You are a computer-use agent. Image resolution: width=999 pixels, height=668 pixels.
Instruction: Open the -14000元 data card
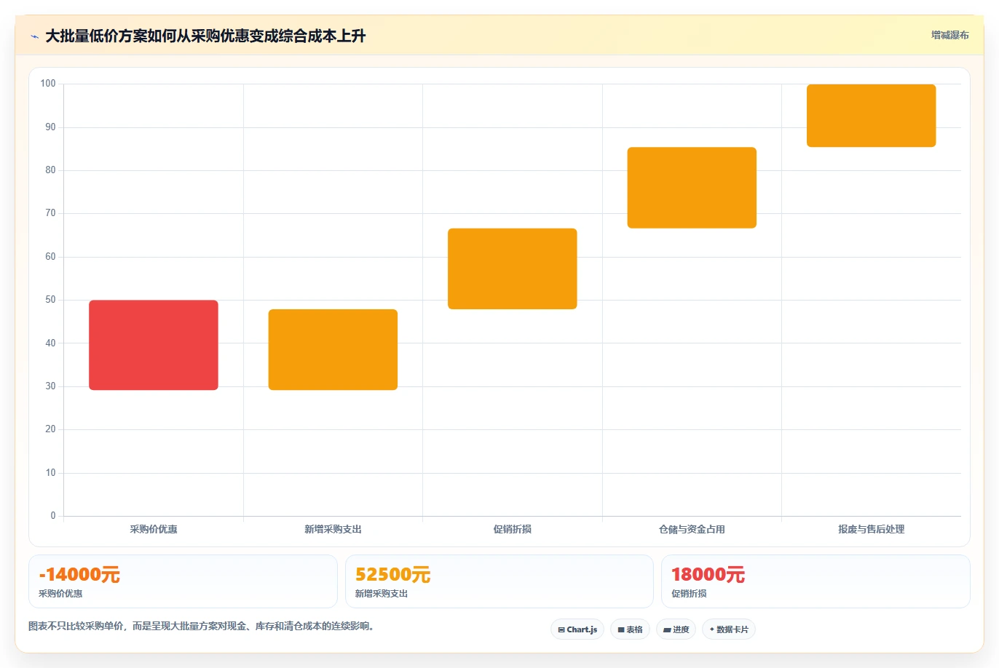pos(183,581)
